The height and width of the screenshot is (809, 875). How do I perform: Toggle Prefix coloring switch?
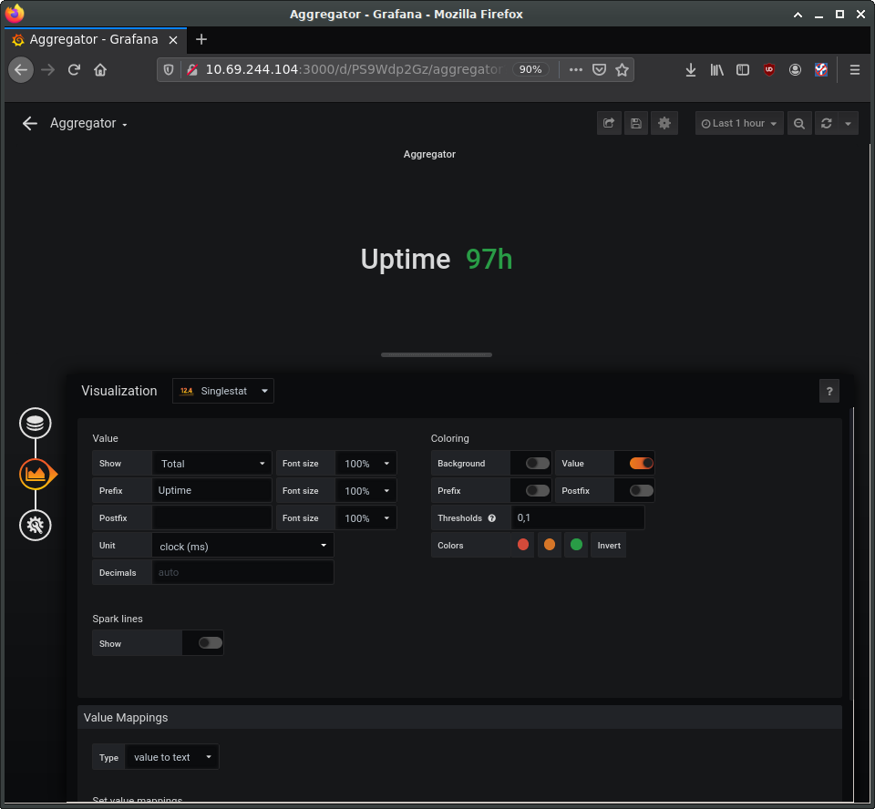[538, 490]
